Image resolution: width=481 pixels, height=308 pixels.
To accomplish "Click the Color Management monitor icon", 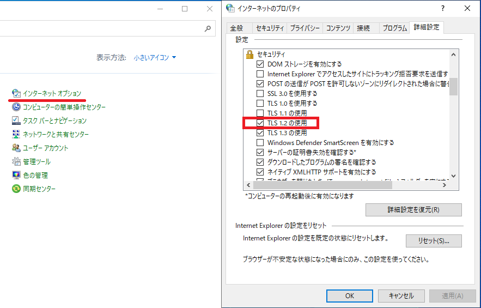I will pyautogui.click(x=16, y=176).
